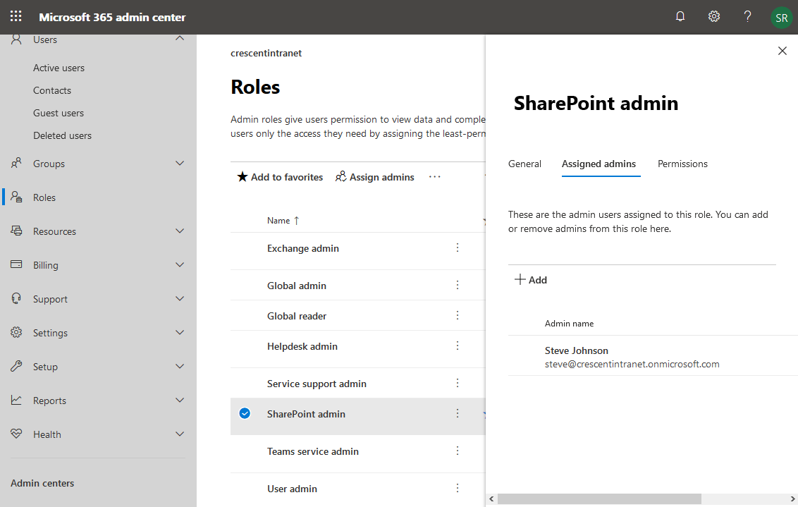This screenshot has width=798, height=507.
Task: Switch to the Permissions tab
Action: coord(682,163)
